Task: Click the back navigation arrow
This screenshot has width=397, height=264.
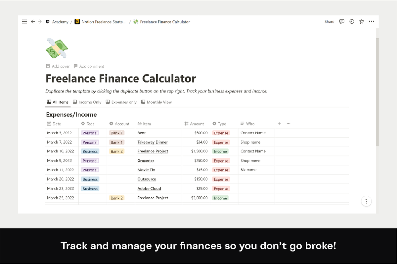Action: point(33,22)
